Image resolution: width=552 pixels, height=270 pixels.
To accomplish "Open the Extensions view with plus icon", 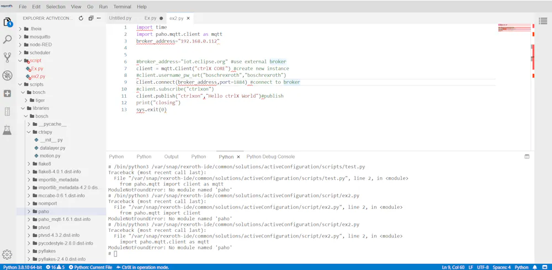I will pos(8,93).
